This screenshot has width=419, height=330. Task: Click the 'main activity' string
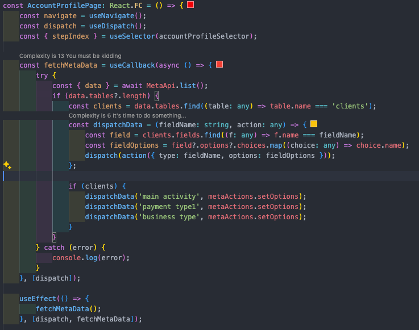[x=169, y=197]
